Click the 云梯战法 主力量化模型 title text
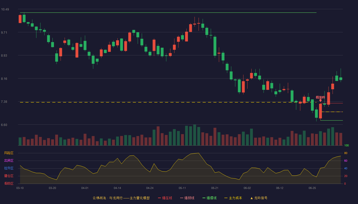Viewport: 358px width, 204px height. pos(121,198)
